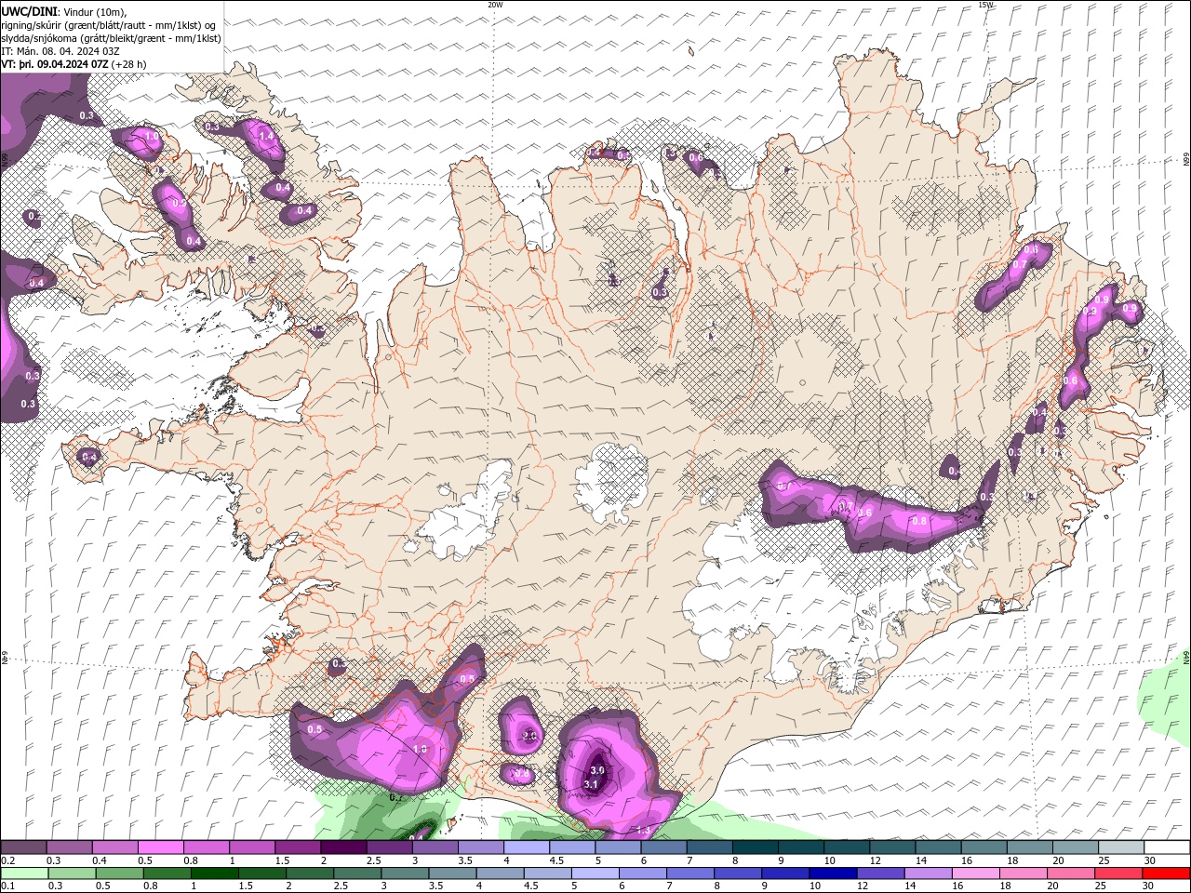Click the light gray 25 swatch in snow legend
Screen dimensions: 1191x893
tap(1120, 847)
